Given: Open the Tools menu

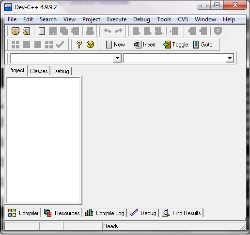Looking at the screenshot, I should 164,19.
